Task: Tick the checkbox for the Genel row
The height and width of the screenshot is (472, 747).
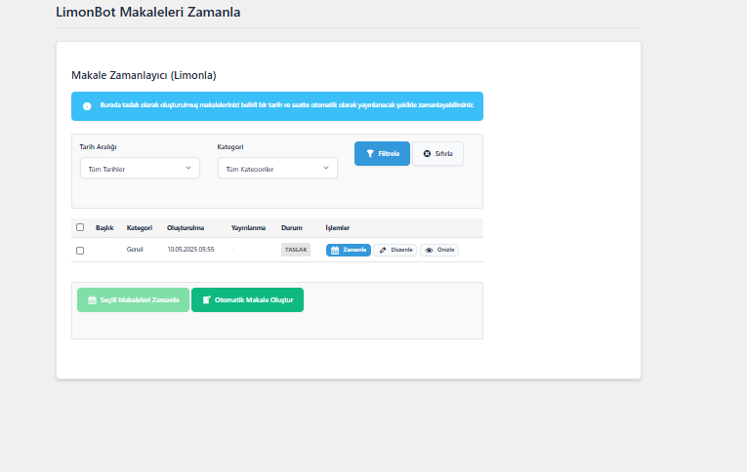Action: tap(80, 251)
